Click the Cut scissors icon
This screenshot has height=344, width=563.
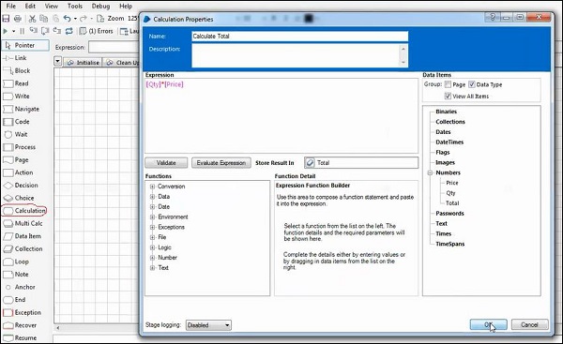click(x=32, y=19)
